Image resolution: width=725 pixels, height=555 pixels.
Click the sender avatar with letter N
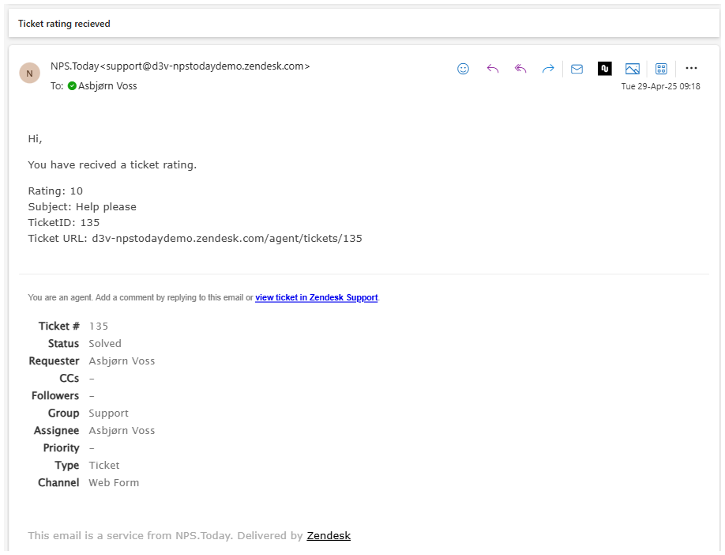tap(29, 72)
